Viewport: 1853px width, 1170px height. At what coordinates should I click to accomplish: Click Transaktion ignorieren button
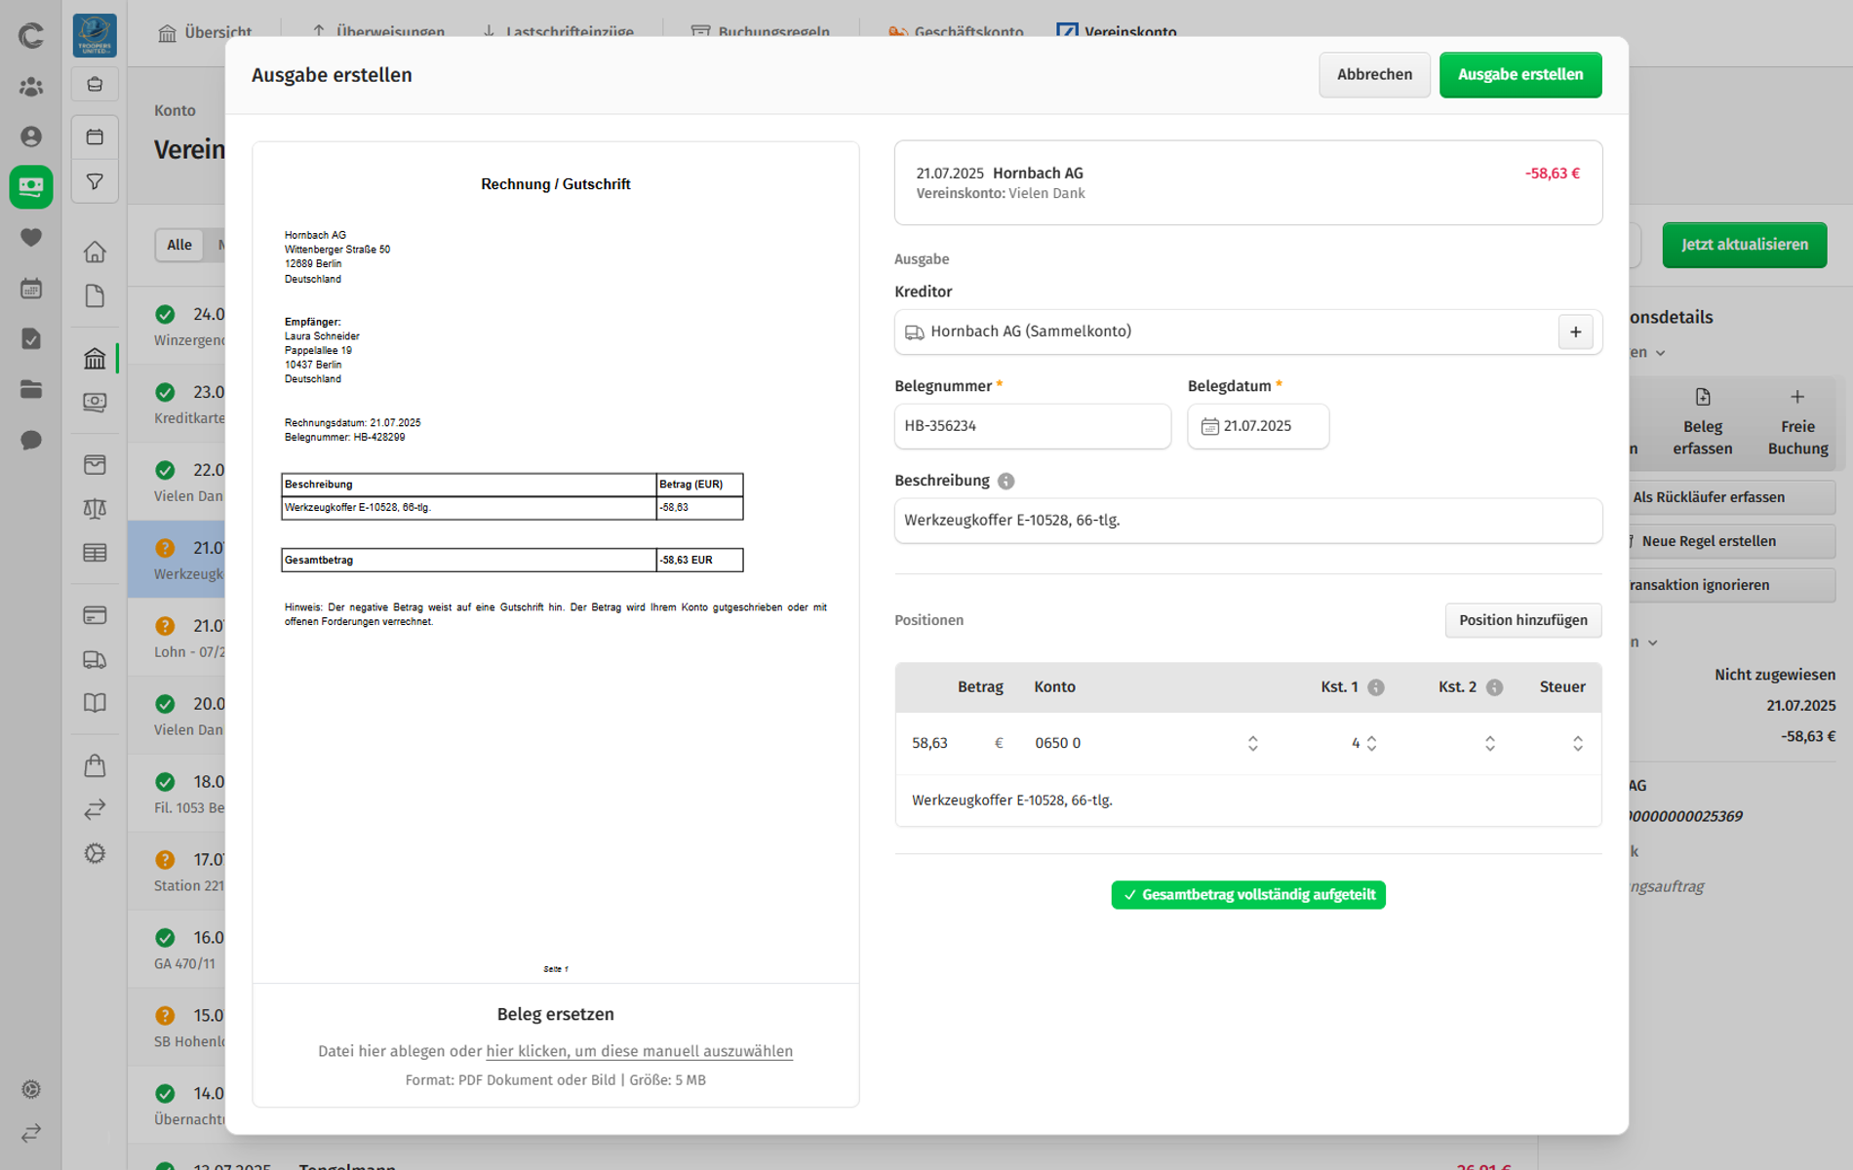point(1723,585)
